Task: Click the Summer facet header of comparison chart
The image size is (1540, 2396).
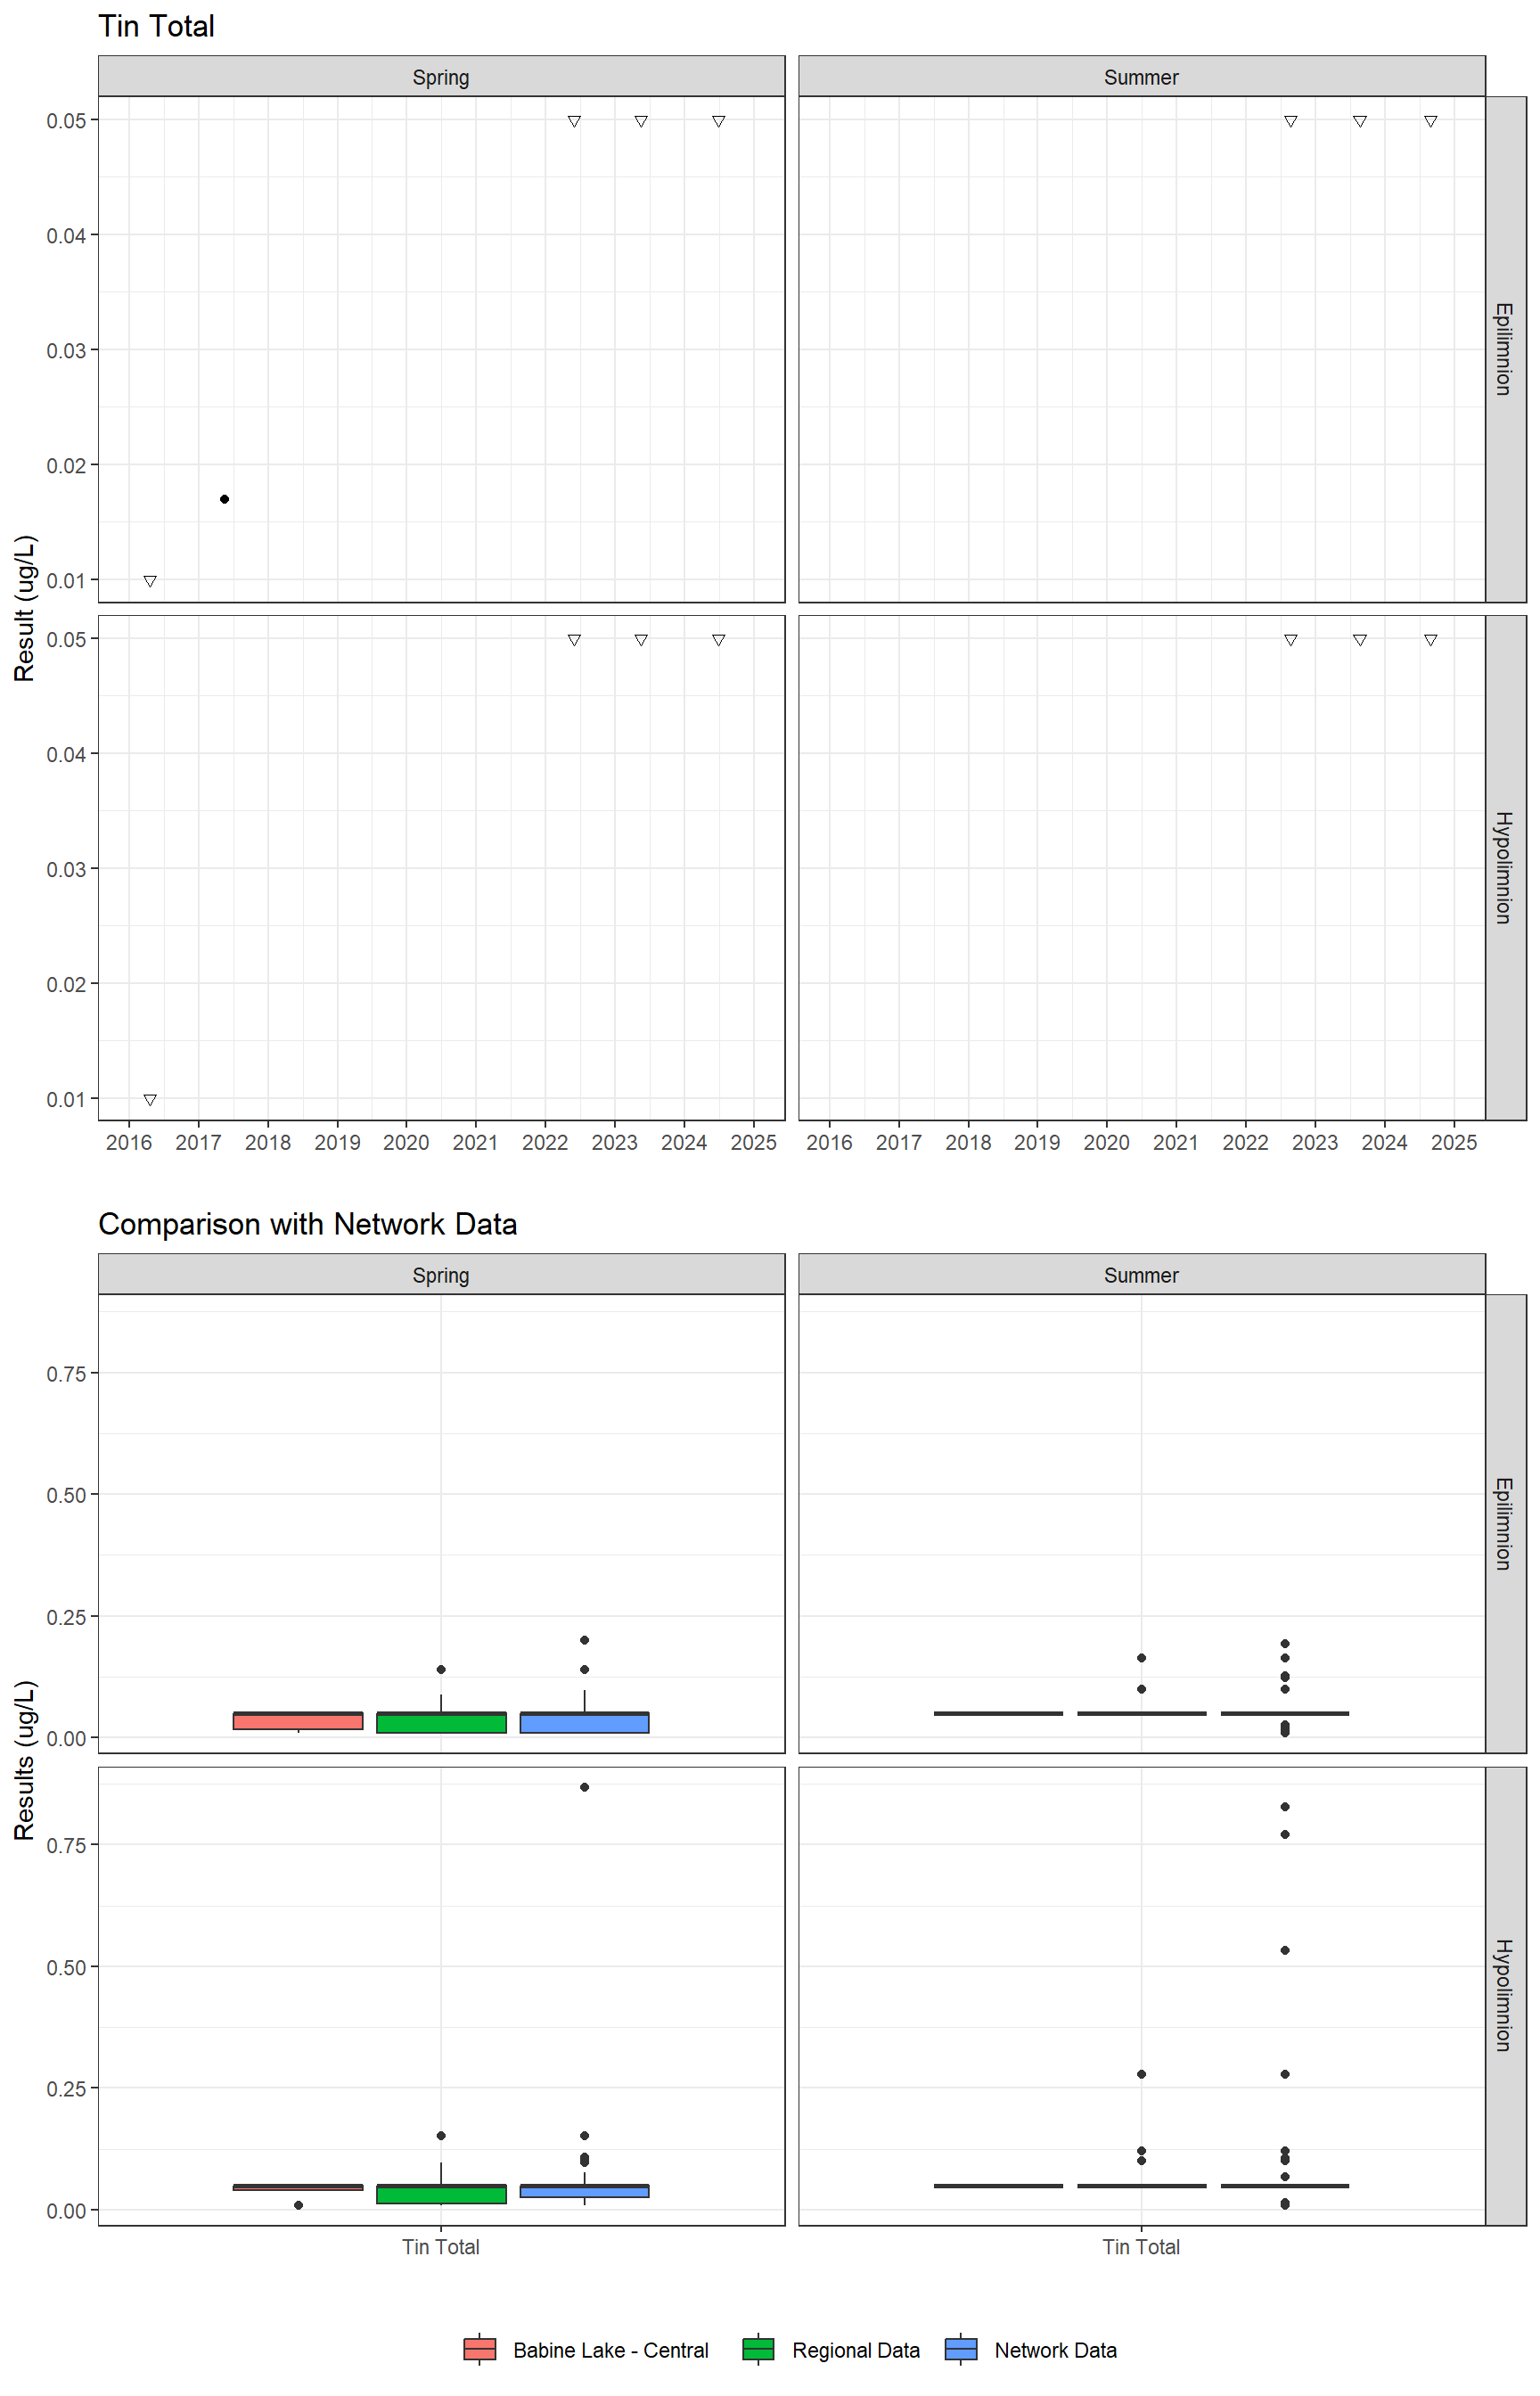Action: (x=1142, y=1275)
